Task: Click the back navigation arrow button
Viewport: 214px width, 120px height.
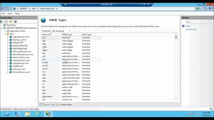Action: point(2,9)
